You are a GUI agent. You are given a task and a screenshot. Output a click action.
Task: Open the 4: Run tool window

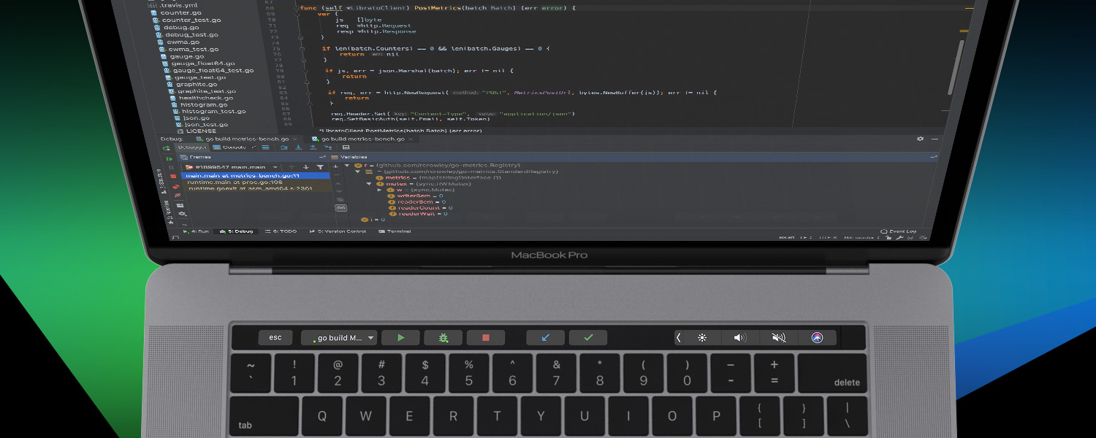point(197,231)
